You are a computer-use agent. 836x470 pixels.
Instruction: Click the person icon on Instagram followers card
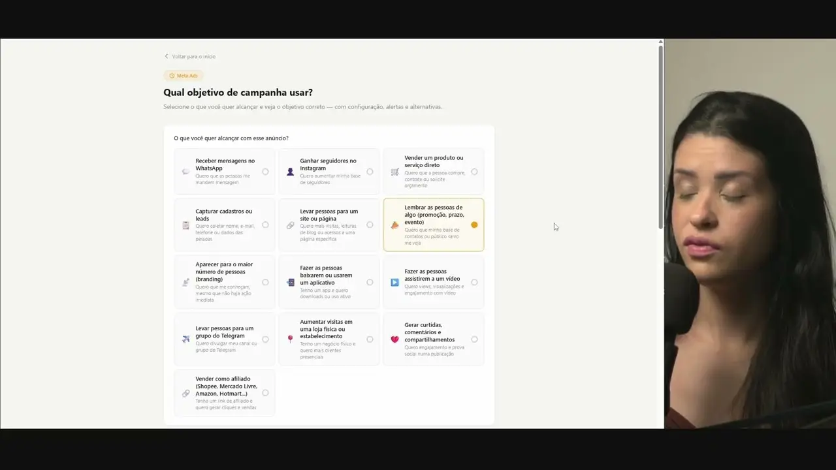tap(290, 172)
